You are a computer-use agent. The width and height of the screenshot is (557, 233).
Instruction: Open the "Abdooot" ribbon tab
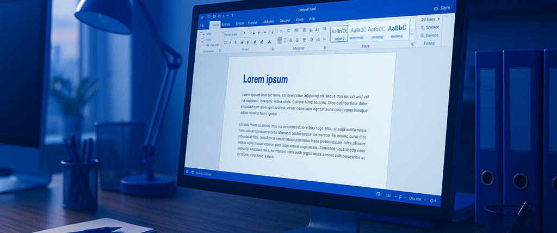click(x=268, y=21)
